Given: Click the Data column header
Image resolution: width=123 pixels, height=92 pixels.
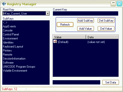Looking at the screenshot, I should (102, 37).
